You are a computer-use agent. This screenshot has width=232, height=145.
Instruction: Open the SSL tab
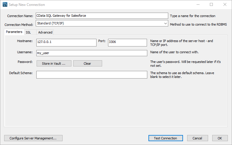coord(28,32)
